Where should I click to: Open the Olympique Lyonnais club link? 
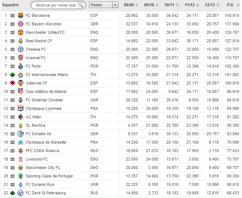click(43, 108)
